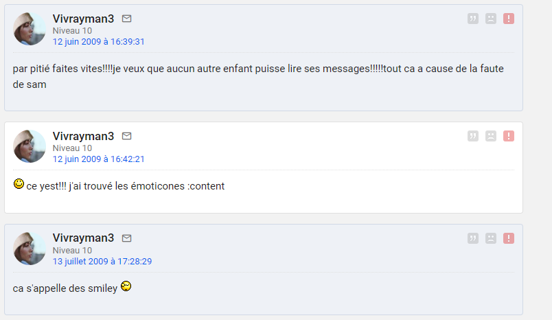
Task: Quote the "ce yest!!!" post
Action: (x=473, y=136)
